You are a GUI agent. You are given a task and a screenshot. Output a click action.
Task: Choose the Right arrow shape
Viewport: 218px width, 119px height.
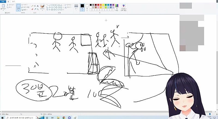click(x=56, y=7)
